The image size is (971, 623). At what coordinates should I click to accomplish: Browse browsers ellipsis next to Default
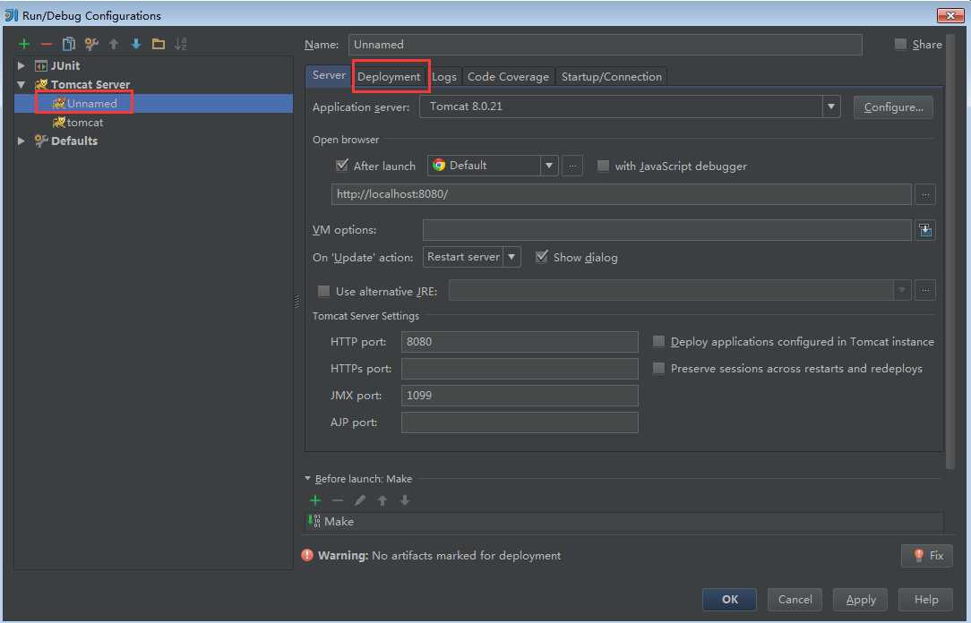pos(572,166)
